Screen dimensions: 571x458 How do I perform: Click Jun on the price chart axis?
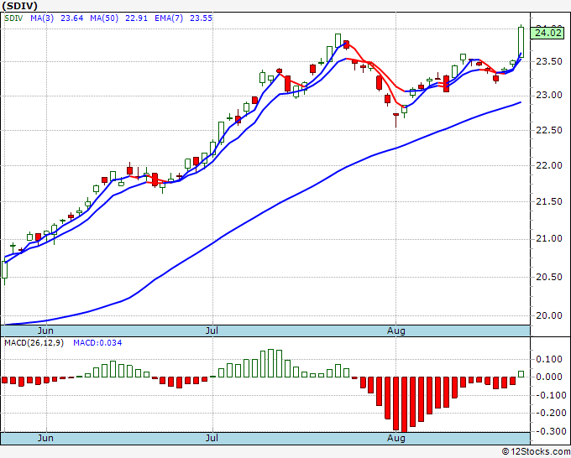click(45, 330)
